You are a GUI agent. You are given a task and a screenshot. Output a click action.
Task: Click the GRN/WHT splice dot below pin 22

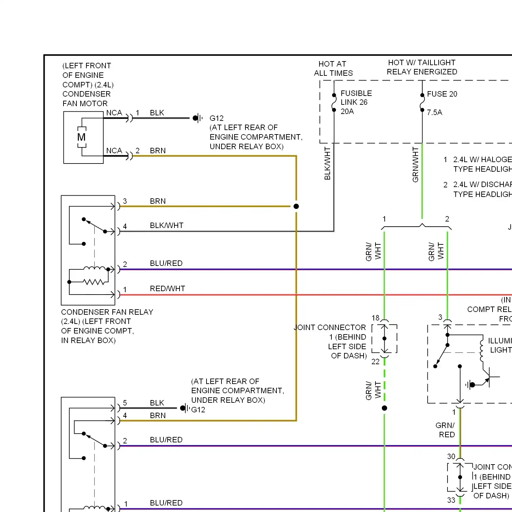coord(384,408)
